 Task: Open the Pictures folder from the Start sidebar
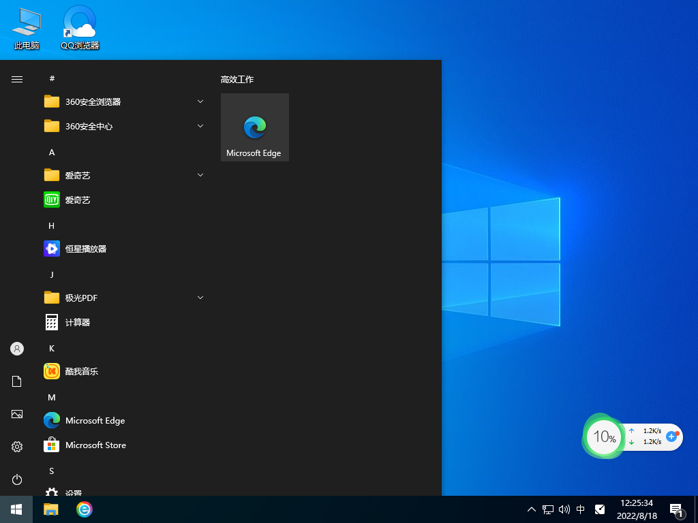click(x=16, y=414)
